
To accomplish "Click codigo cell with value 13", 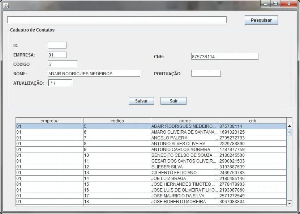I will [x=117, y=173].
